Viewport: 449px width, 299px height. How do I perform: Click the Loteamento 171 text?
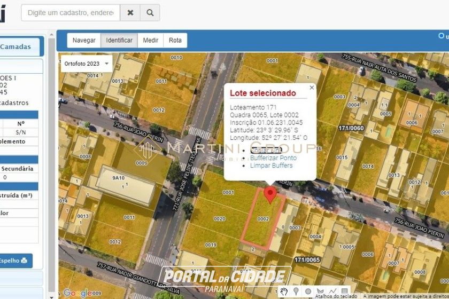[253, 107]
